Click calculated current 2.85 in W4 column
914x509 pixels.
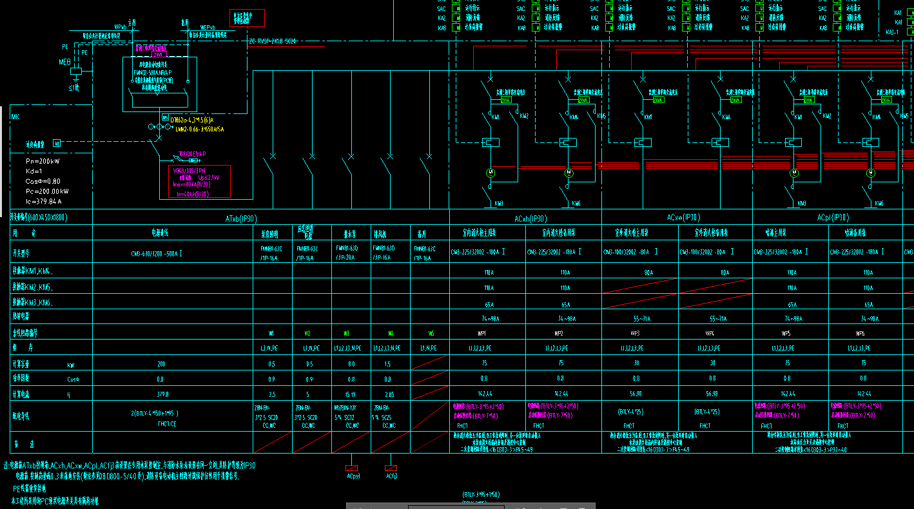pyautogui.click(x=388, y=394)
